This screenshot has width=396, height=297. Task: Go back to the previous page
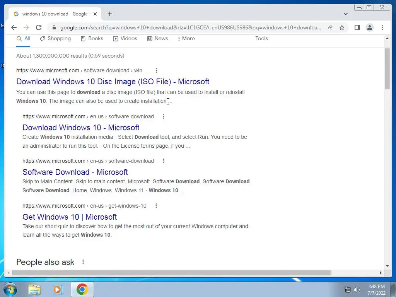(14, 27)
